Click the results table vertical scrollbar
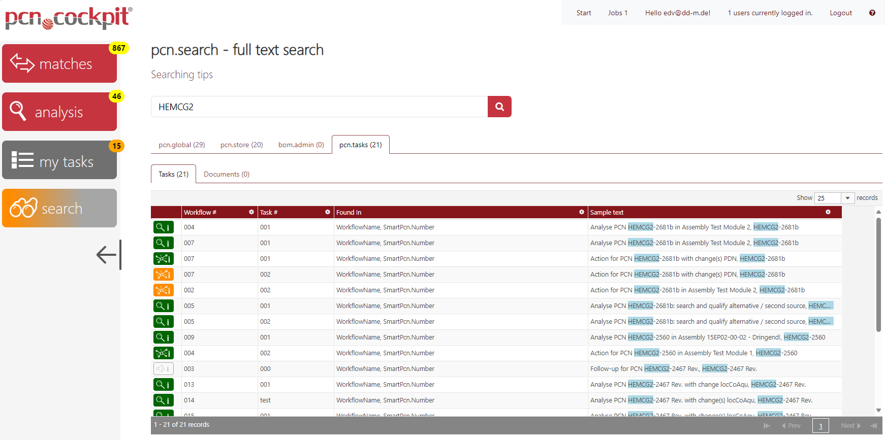The width and height of the screenshot is (885, 440). 878,275
